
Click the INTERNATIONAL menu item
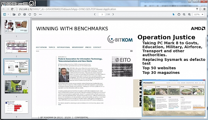tap(63, 47)
